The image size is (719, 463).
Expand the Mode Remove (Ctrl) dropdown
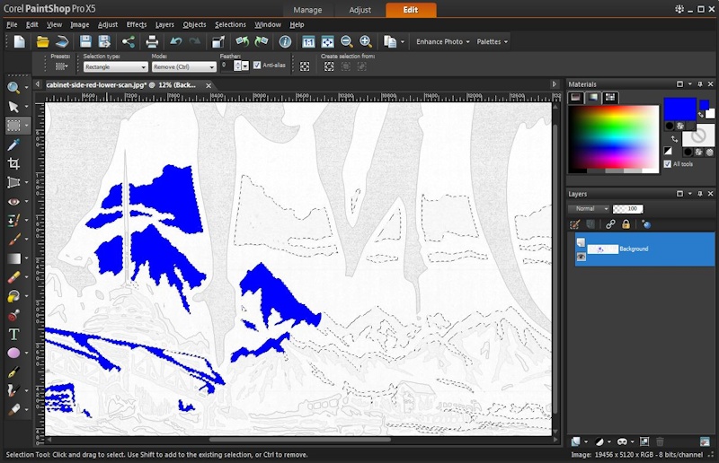[183, 66]
